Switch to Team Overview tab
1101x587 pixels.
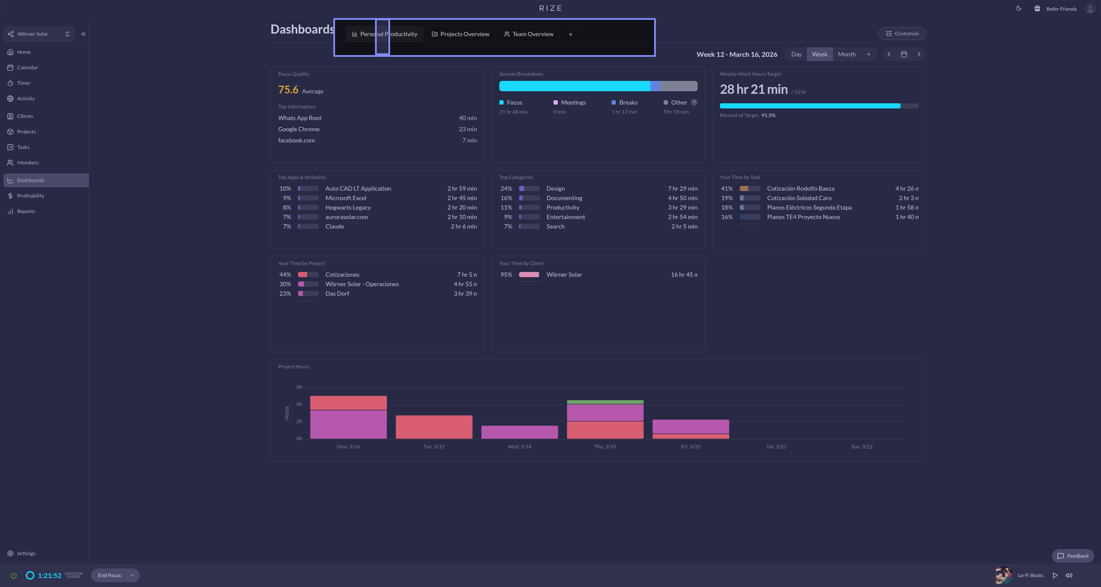pos(529,34)
